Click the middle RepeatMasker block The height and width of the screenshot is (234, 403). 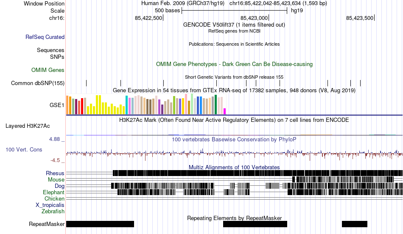pos(255,224)
